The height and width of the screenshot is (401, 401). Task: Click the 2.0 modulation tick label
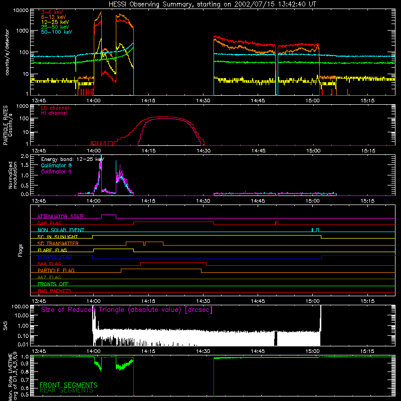[25, 156]
